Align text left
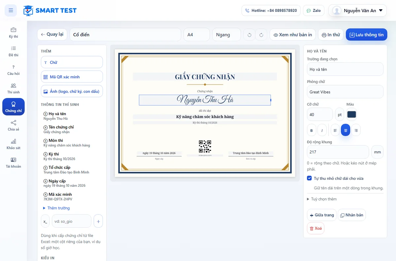The width and height of the screenshot is (396, 261). (x=335, y=130)
